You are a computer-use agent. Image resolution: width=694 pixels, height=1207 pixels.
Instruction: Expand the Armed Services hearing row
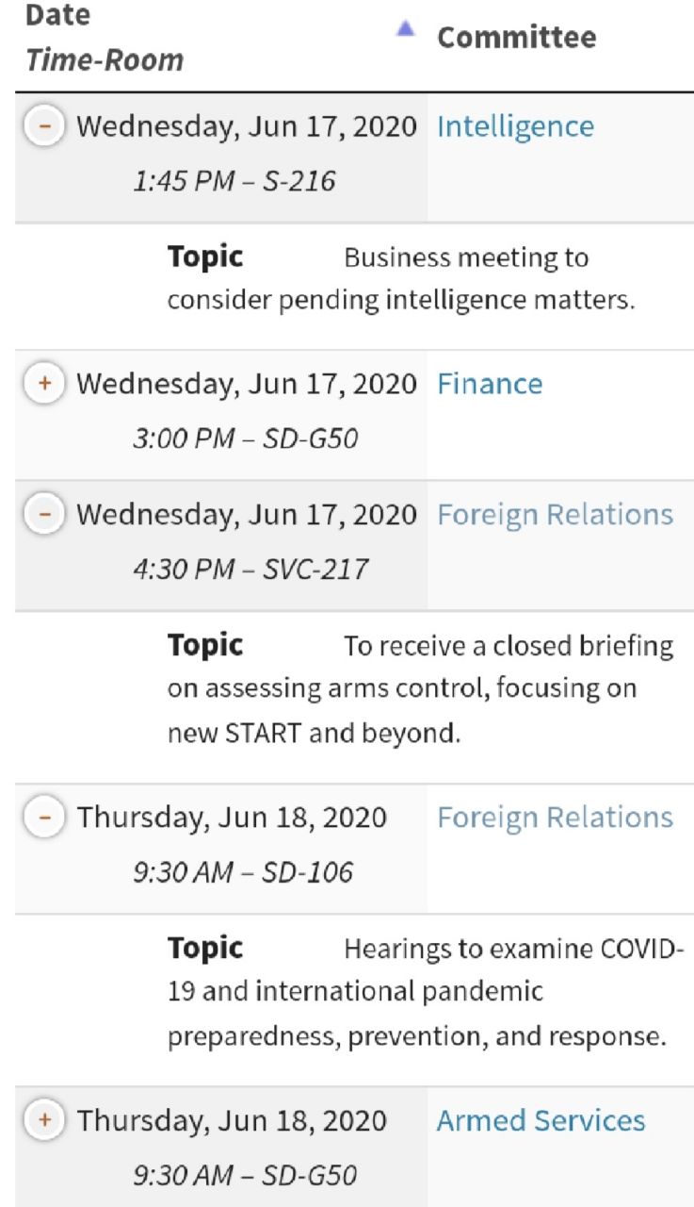click(x=43, y=1120)
